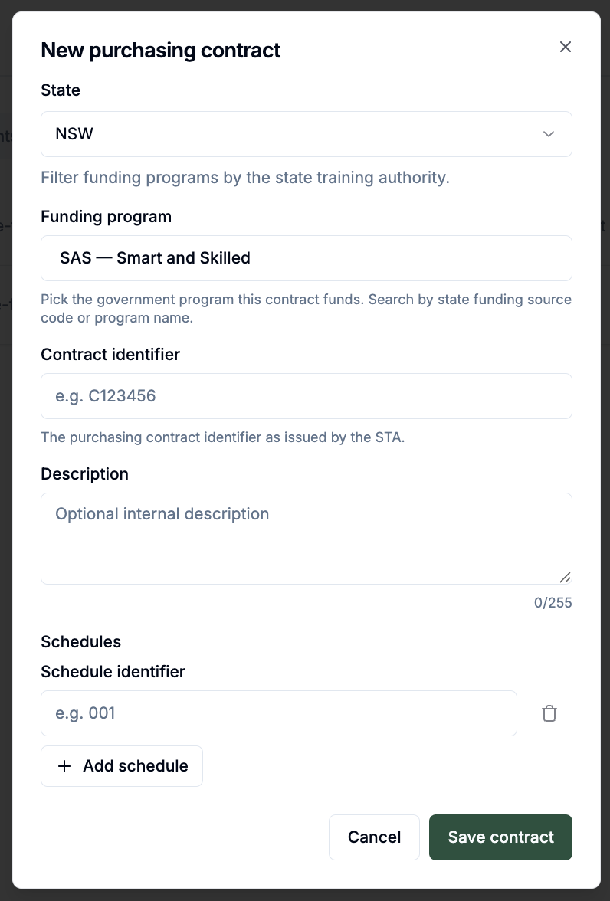Click the Description field label
610x901 pixels.
pyautogui.click(x=84, y=474)
